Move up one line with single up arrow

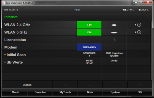[x=115, y=85]
